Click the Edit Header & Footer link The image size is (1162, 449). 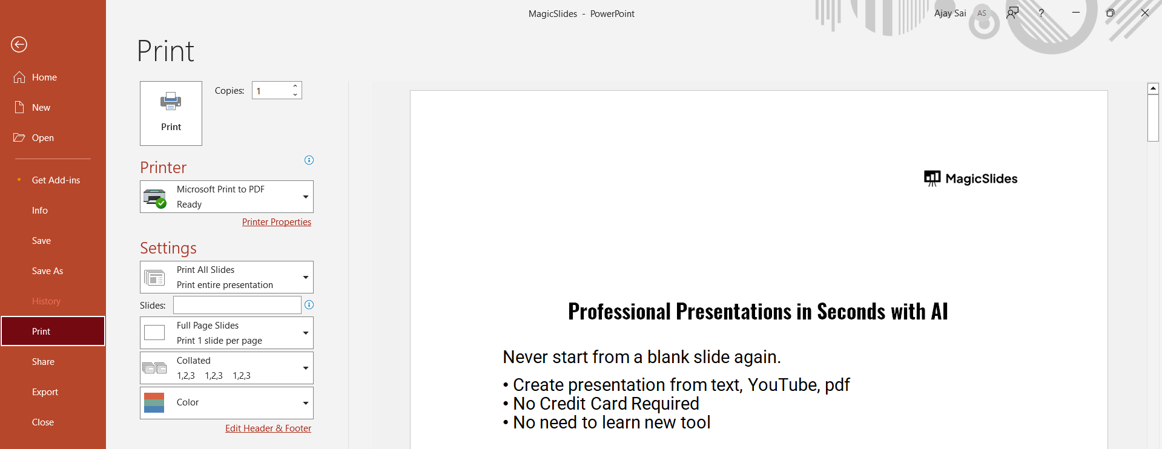268,428
